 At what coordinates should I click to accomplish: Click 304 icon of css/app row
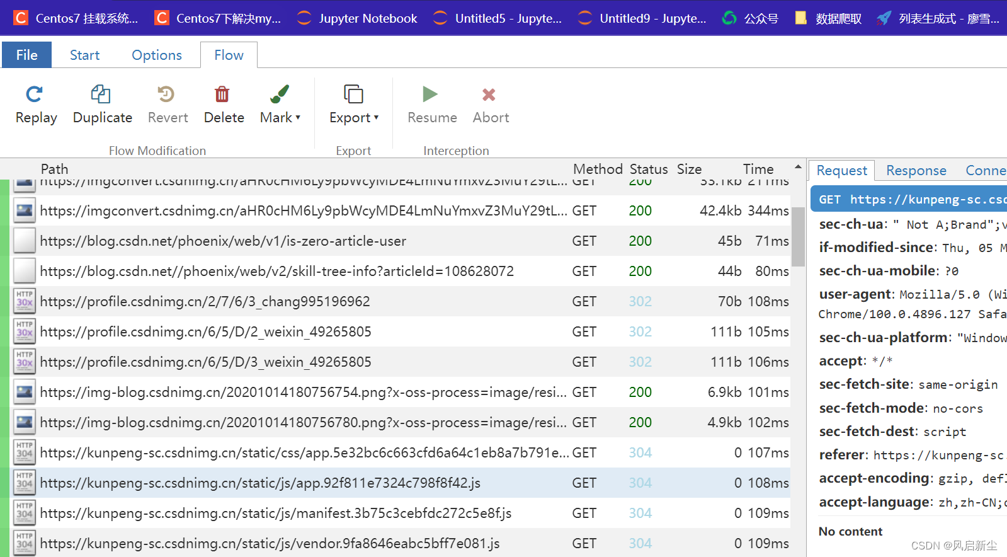coord(25,452)
